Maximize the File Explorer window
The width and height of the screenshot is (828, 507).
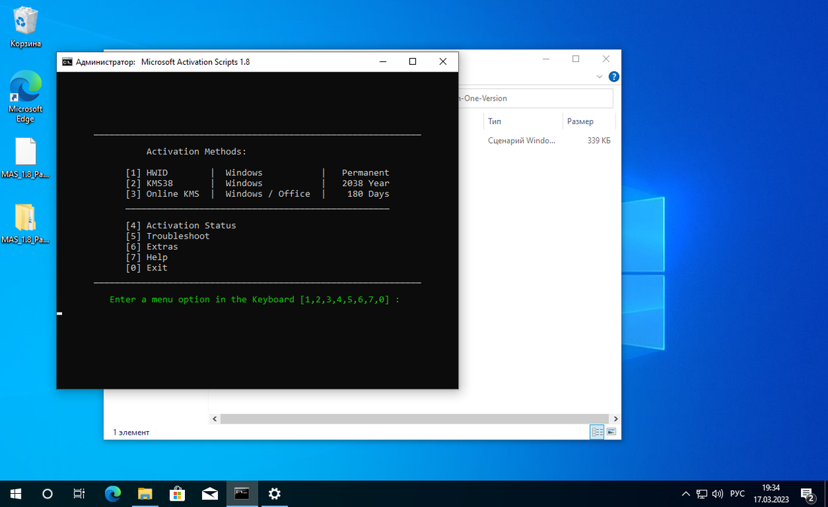(575, 59)
